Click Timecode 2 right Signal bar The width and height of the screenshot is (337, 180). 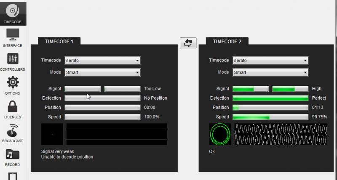coord(290,89)
